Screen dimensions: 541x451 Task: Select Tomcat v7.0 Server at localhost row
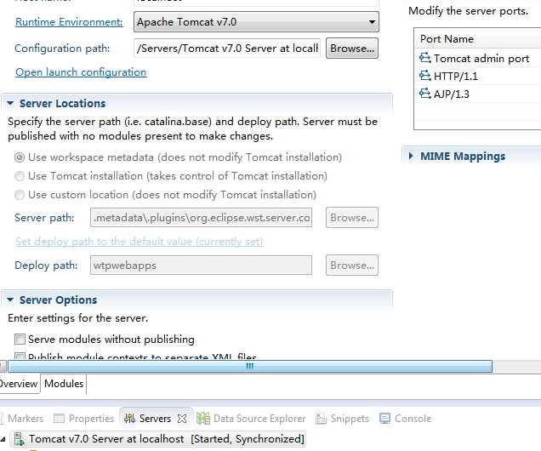158,439
